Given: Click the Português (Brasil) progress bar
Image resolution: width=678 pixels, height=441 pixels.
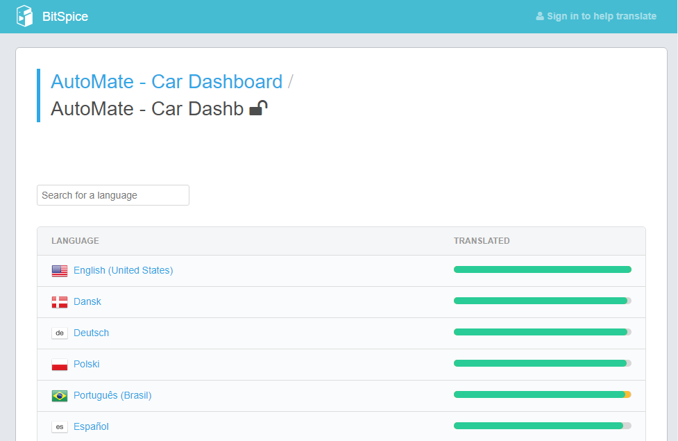Looking at the screenshot, I should point(543,394).
